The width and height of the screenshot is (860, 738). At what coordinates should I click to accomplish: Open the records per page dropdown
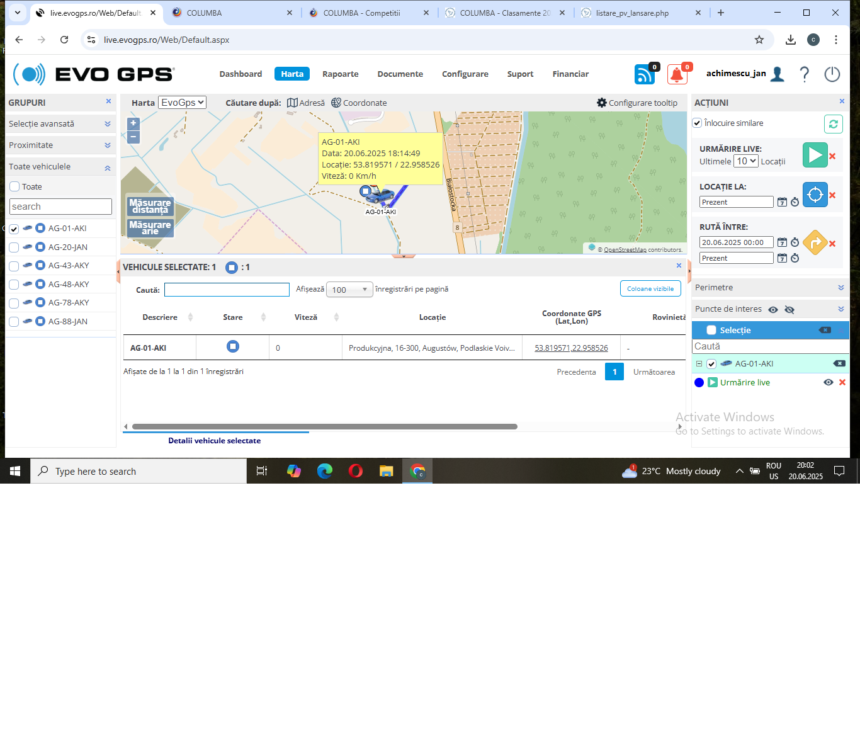(x=349, y=290)
